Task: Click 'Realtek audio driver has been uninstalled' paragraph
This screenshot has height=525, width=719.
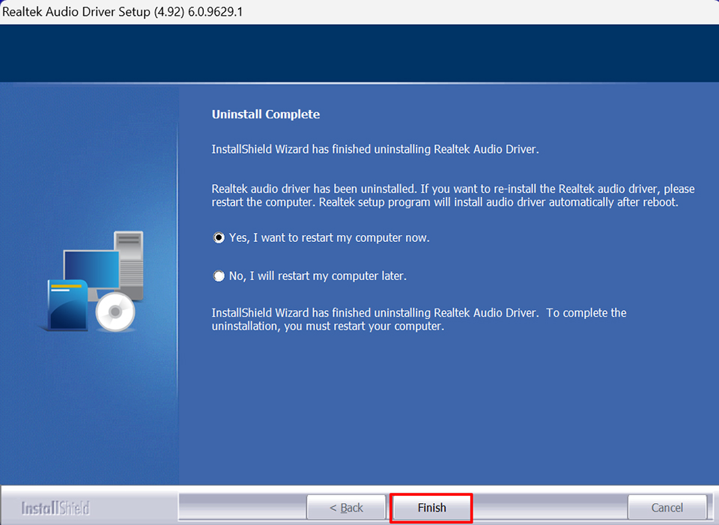Action: pos(453,195)
